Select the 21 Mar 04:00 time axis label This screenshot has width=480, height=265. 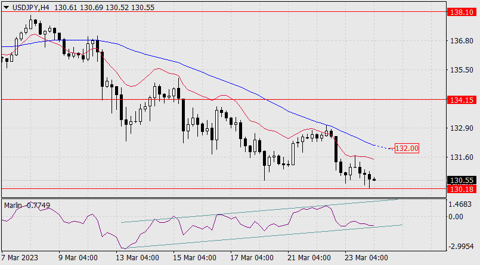309,258
